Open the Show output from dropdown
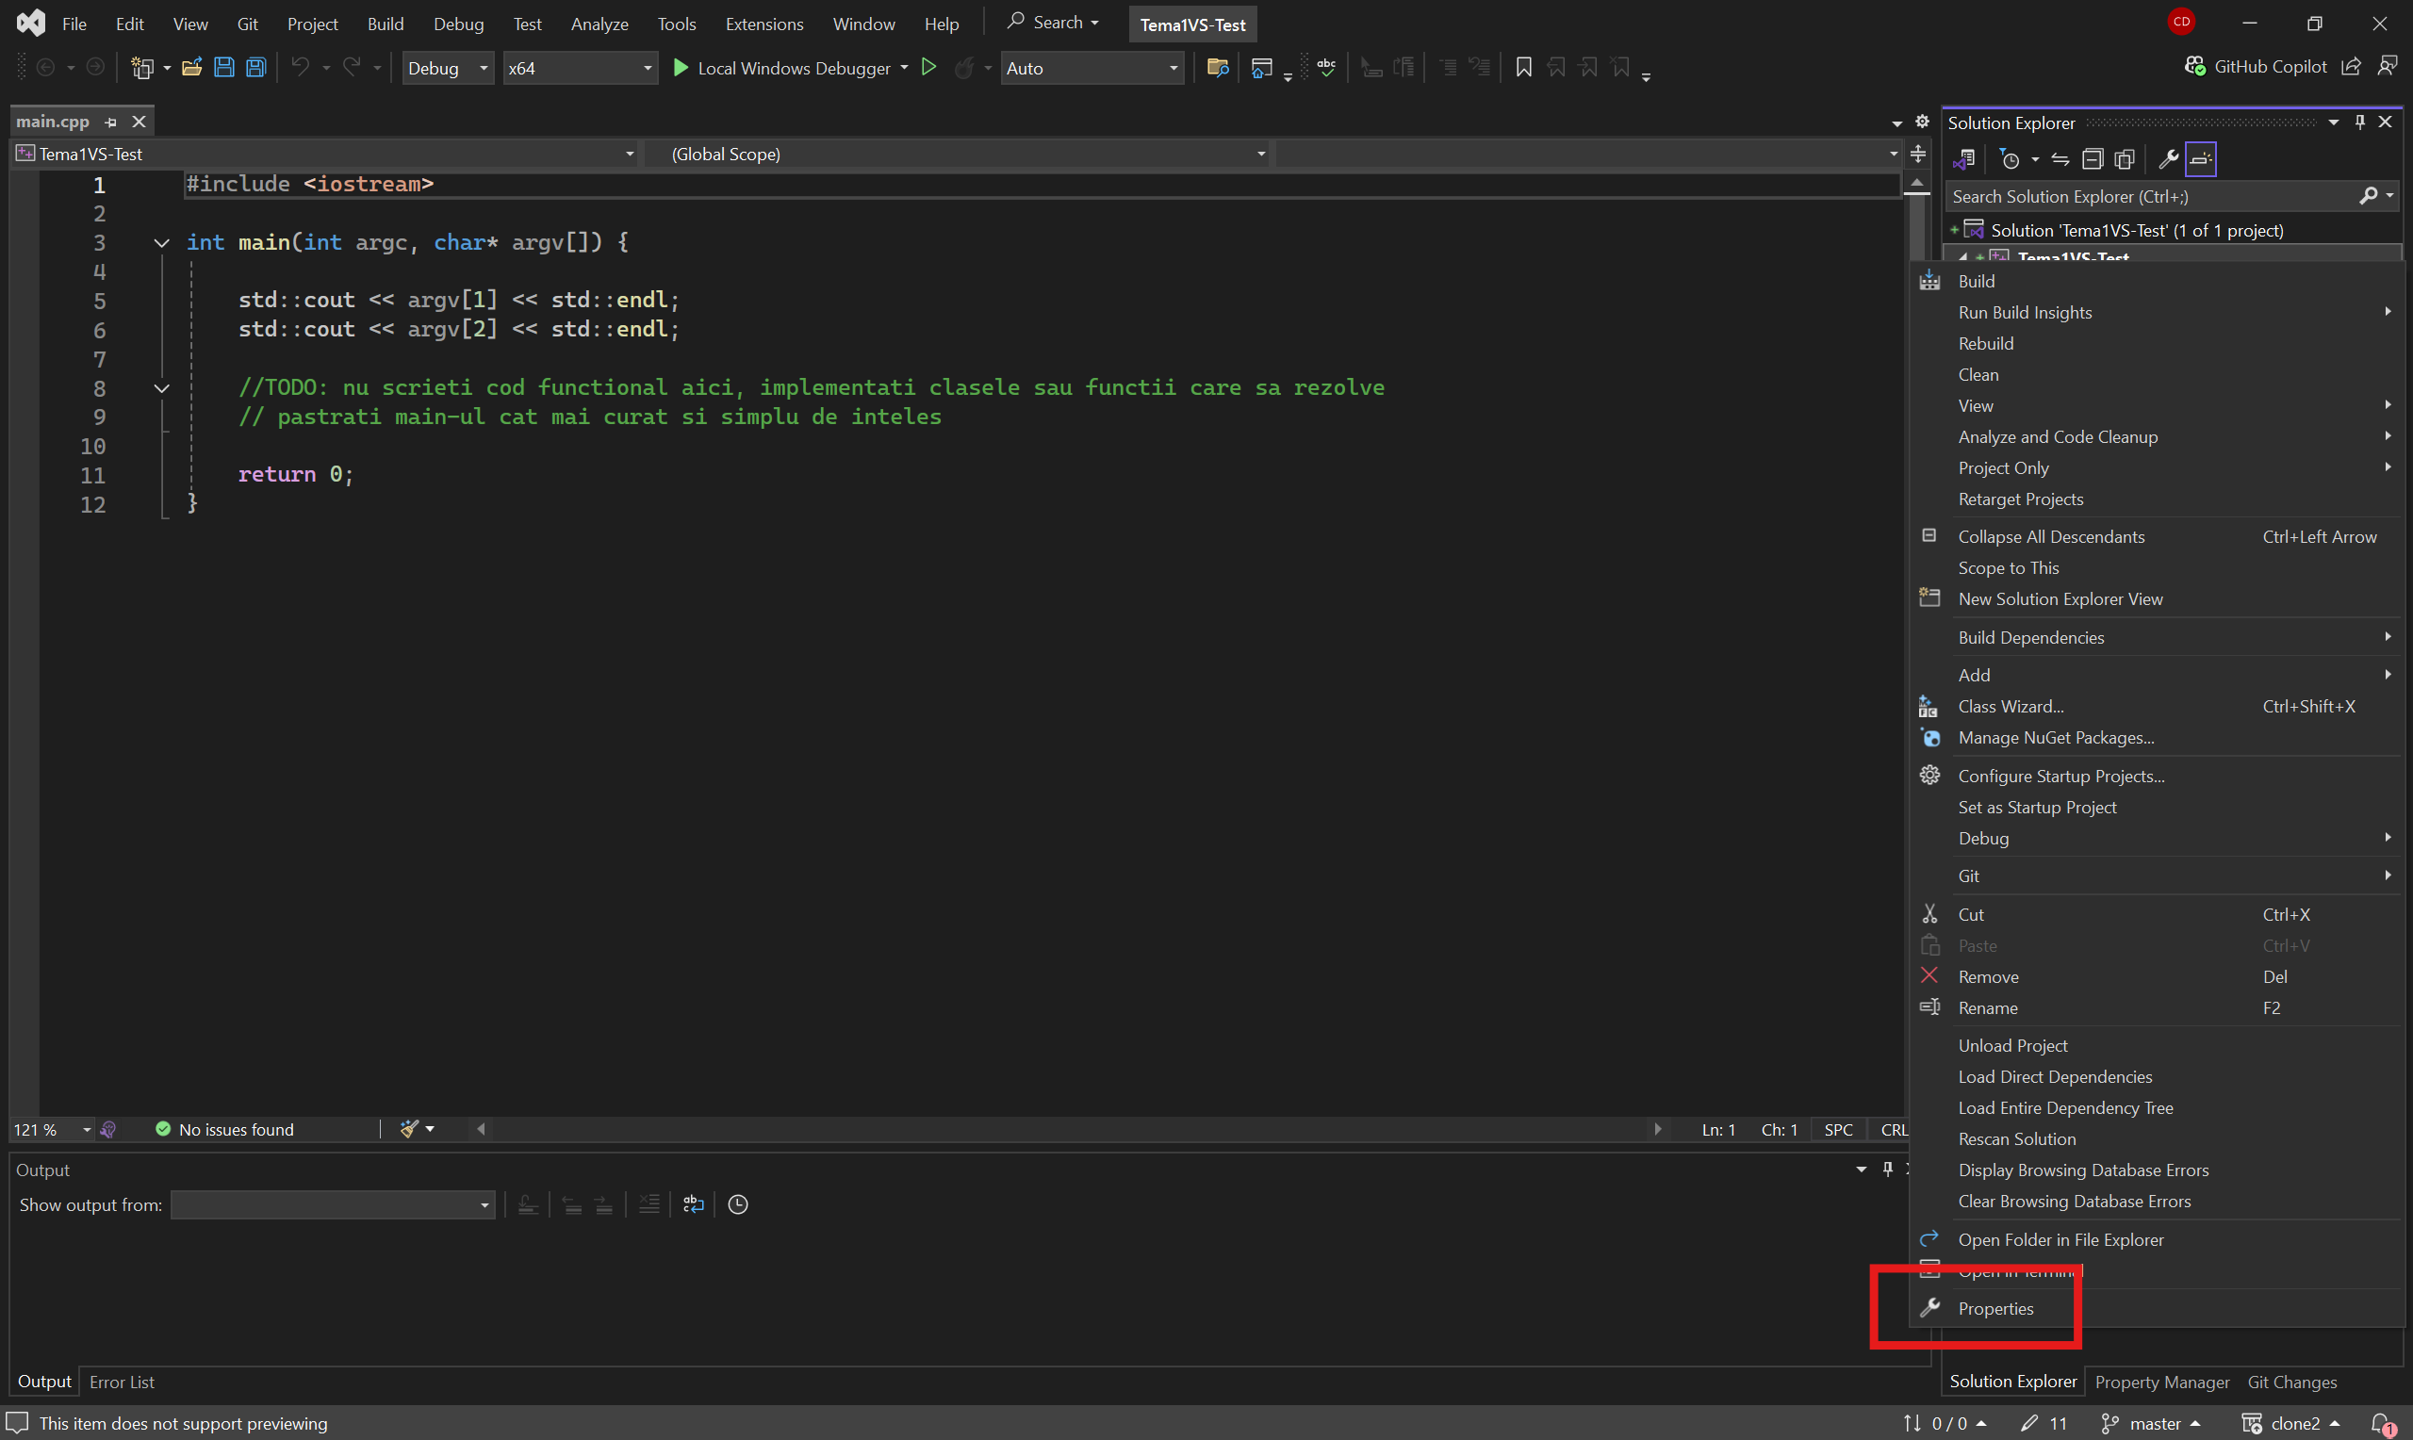The height and width of the screenshot is (1440, 2413). 332,1205
